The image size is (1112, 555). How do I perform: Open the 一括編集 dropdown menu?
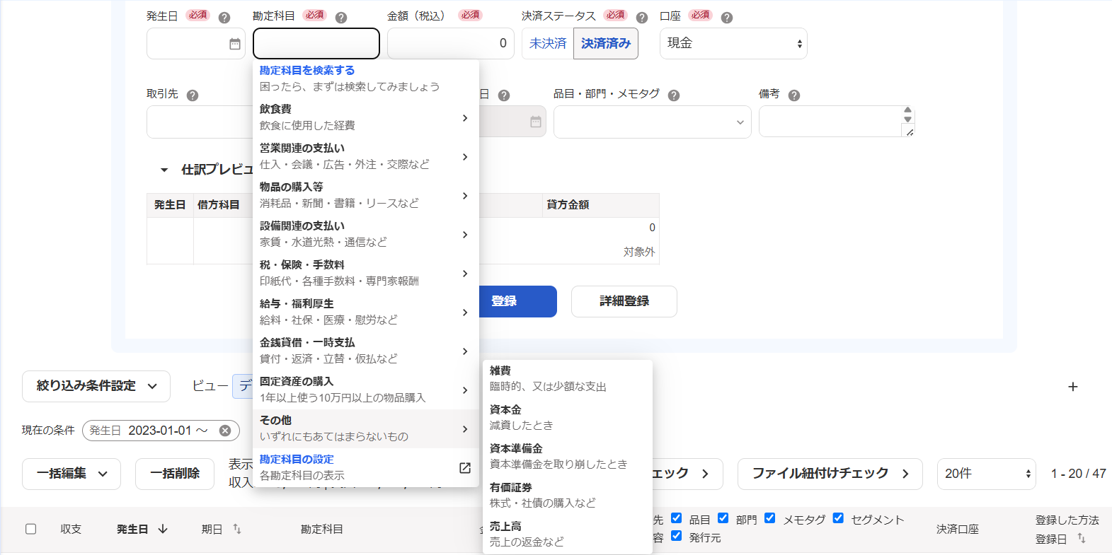click(x=71, y=474)
